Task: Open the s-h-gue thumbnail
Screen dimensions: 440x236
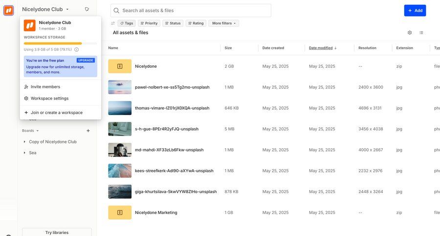Action: pos(120,129)
